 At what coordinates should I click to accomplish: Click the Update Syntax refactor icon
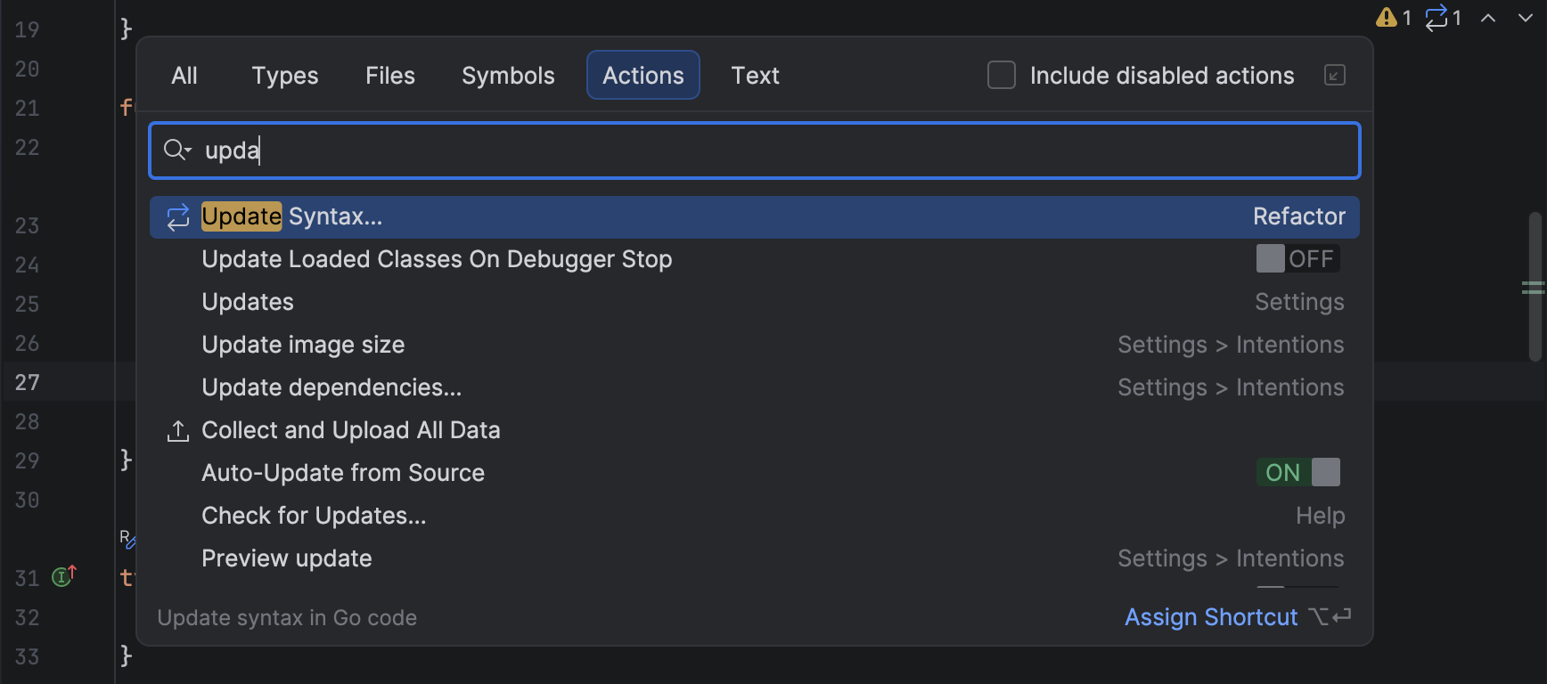[178, 216]
